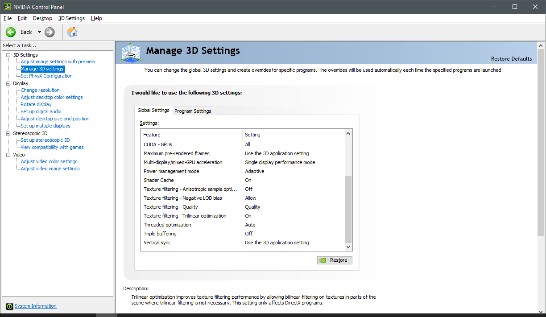
Task: Select the Vertical sync row
Action: [243, 243]
